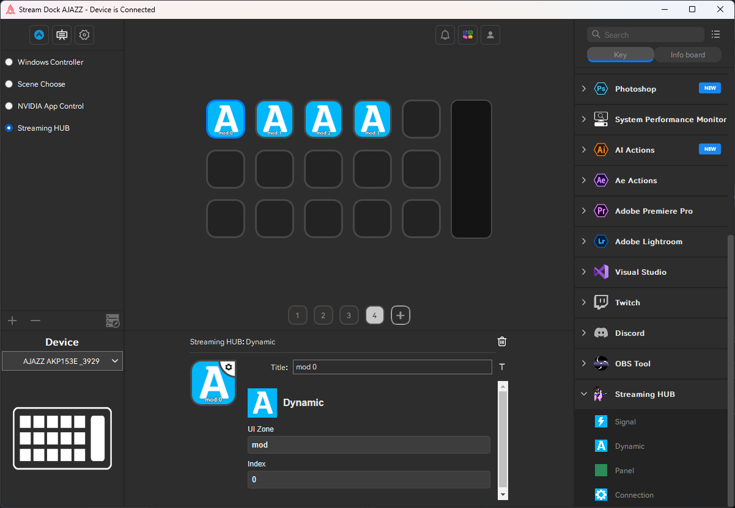The height and width of the screenshot is (508, 735).
Task: Click the NEW badge next to Photoshop
Action: click(x=710, y=88)
